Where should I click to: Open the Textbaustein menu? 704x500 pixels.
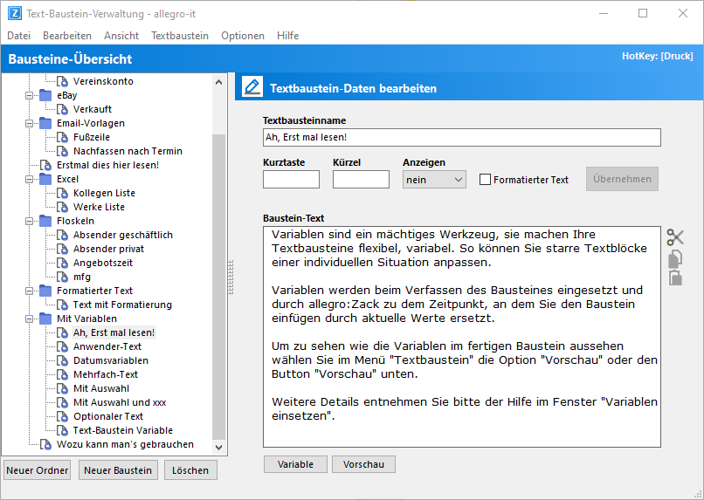180,36
